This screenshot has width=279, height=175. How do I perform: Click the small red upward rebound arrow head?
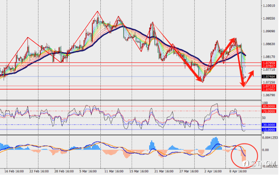(251, 72)
